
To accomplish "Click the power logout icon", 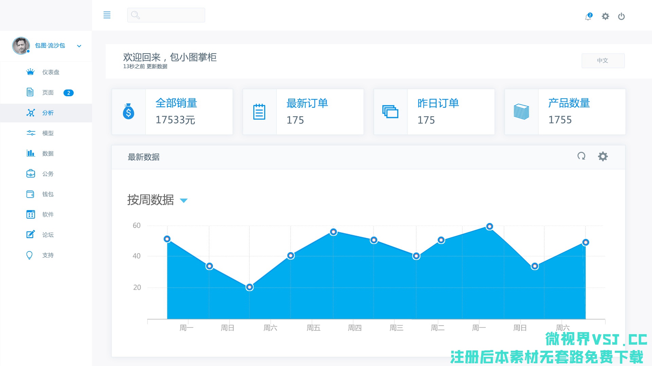I will [x=621, y=16].
